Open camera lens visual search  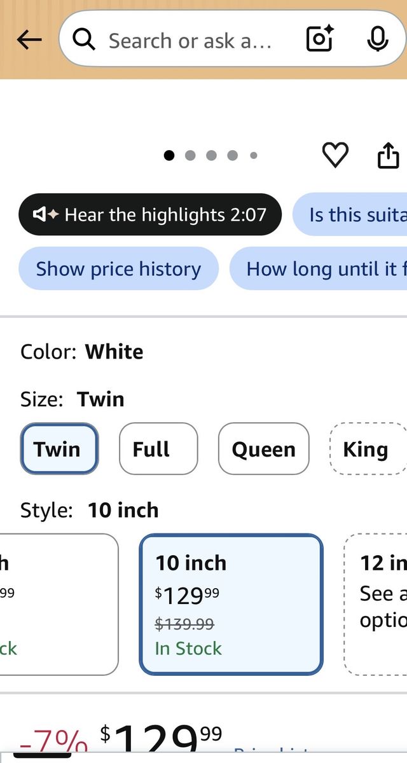click(x=320, y=40)
